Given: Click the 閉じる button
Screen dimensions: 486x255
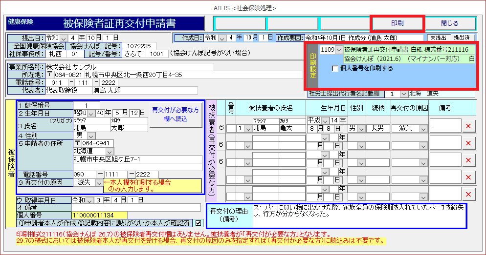Looking at the screenshot, I should pyautogui.click(x=449, y=23).
